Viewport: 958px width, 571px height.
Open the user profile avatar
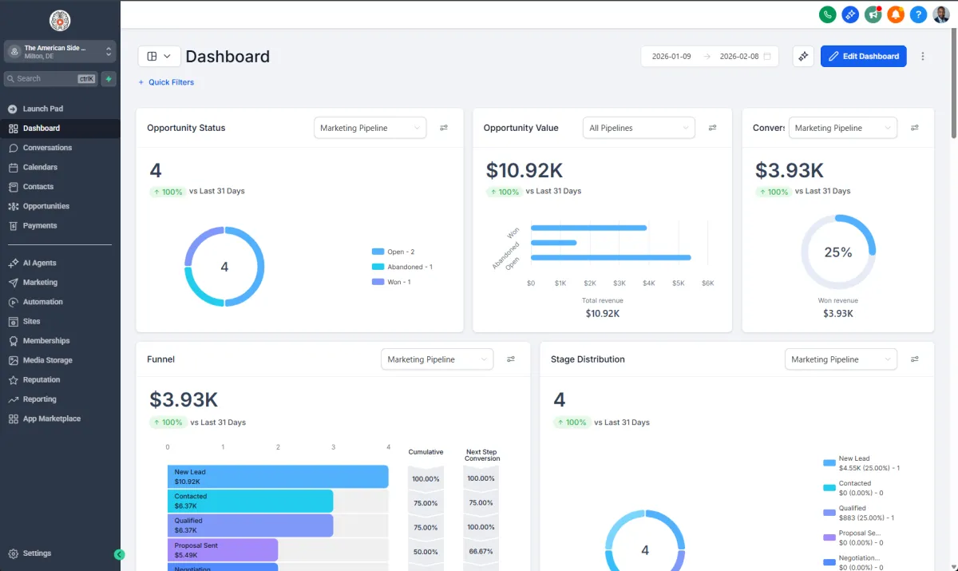click(941, 14)
